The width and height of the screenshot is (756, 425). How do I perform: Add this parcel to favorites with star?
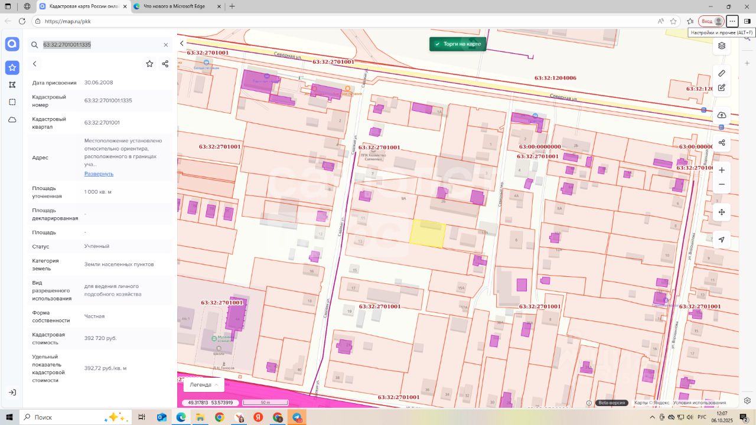point(149,64)
